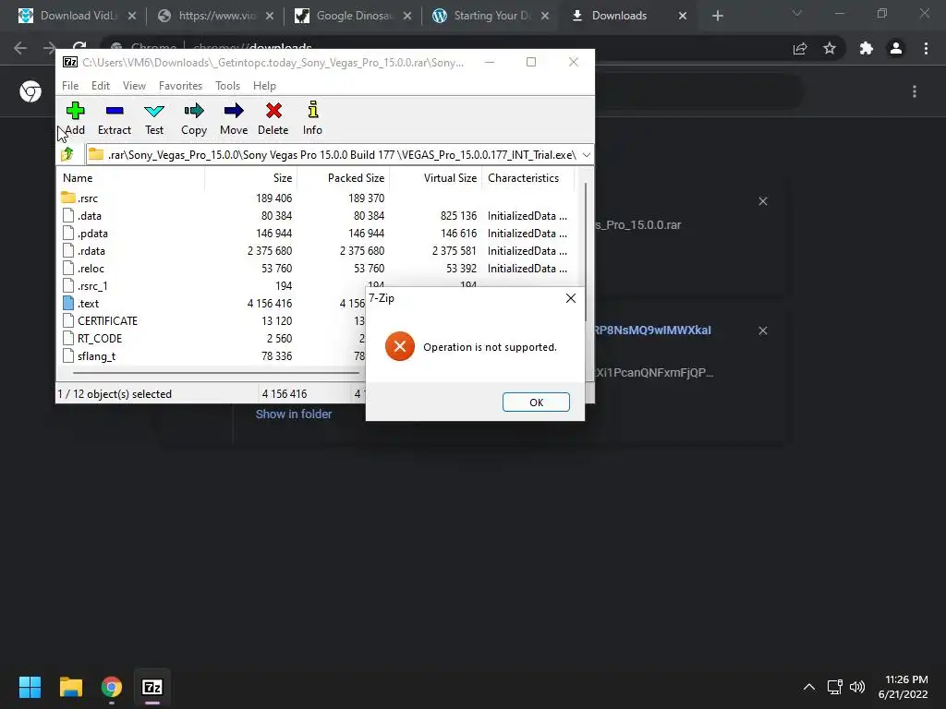946x709 pixels.
Task: Click the Extract toolbar icon
Action: pos(114,111)
